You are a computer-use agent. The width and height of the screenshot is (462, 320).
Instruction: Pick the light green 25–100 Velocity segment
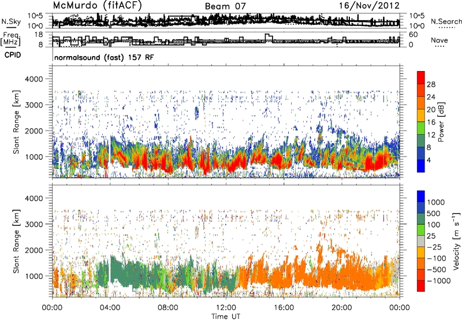pyautogui.click(x=421, y=230)
